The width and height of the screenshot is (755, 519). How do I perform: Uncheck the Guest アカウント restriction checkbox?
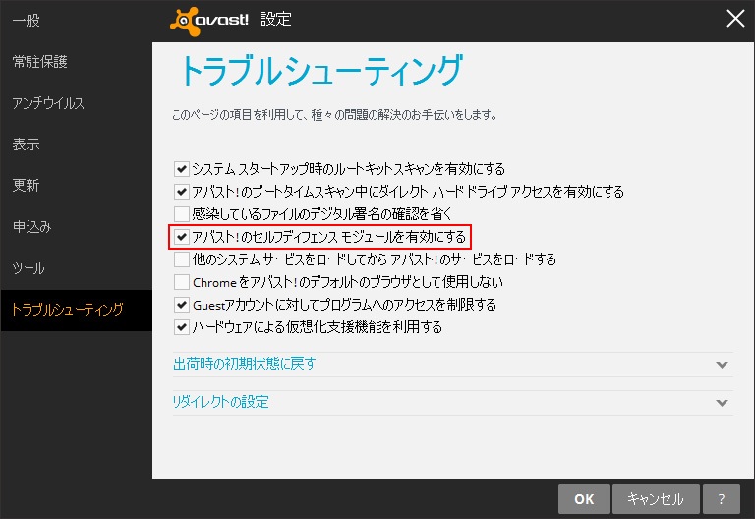tap(181, 305)
